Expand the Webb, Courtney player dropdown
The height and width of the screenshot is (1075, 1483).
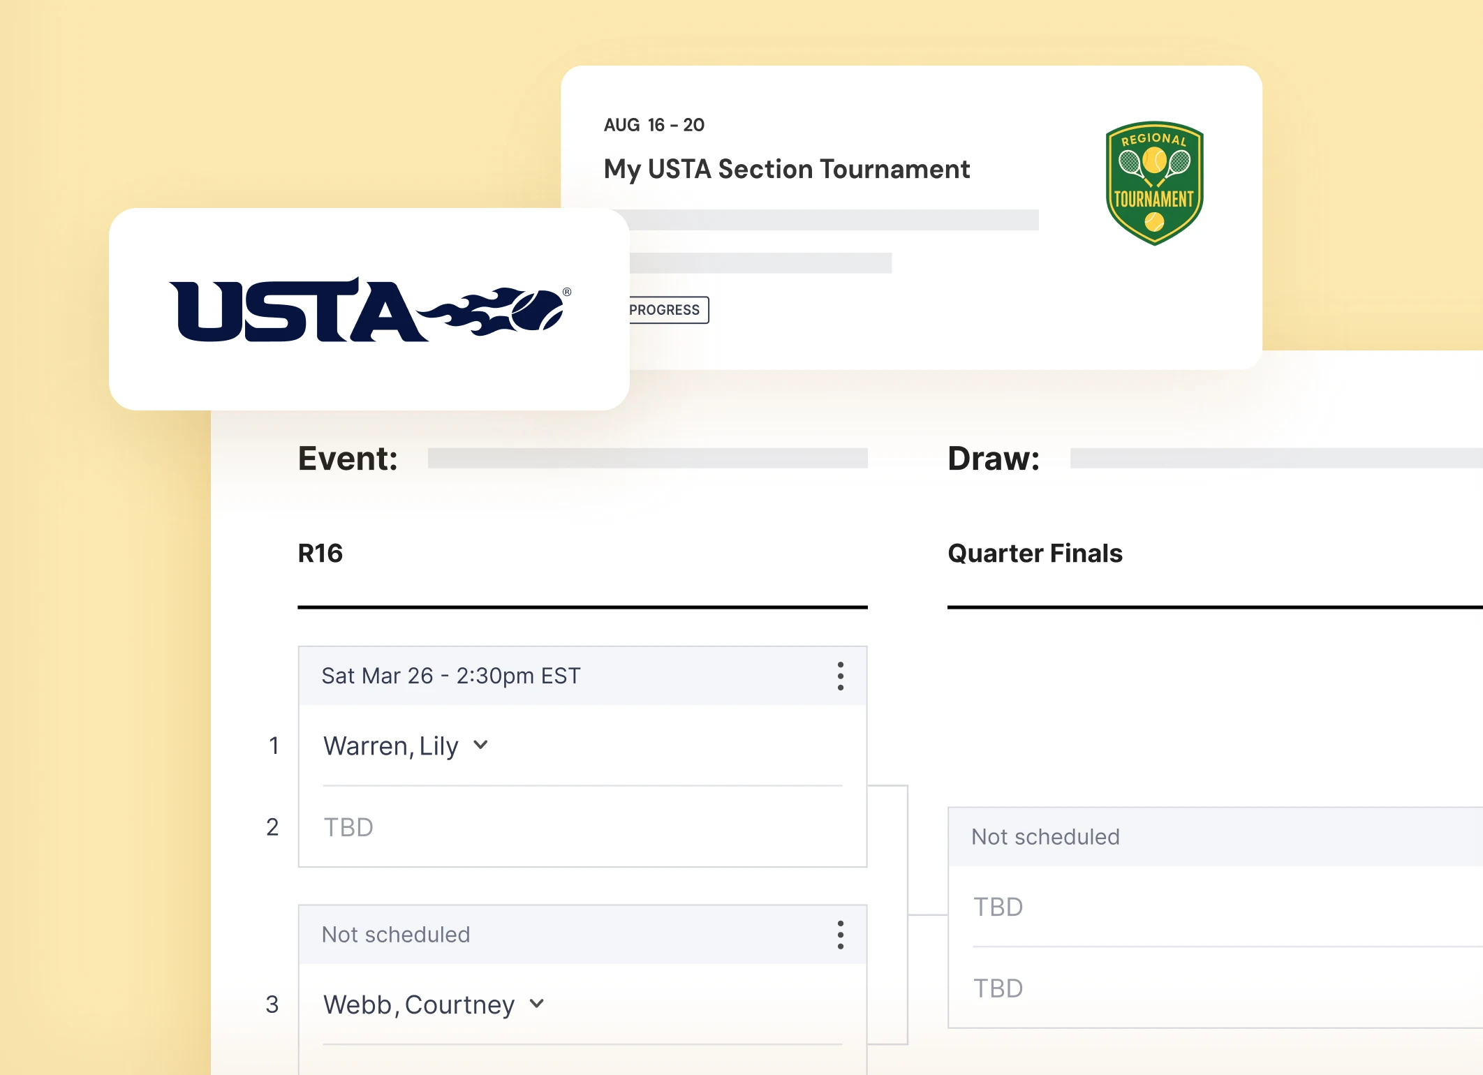pos(536,1004)
